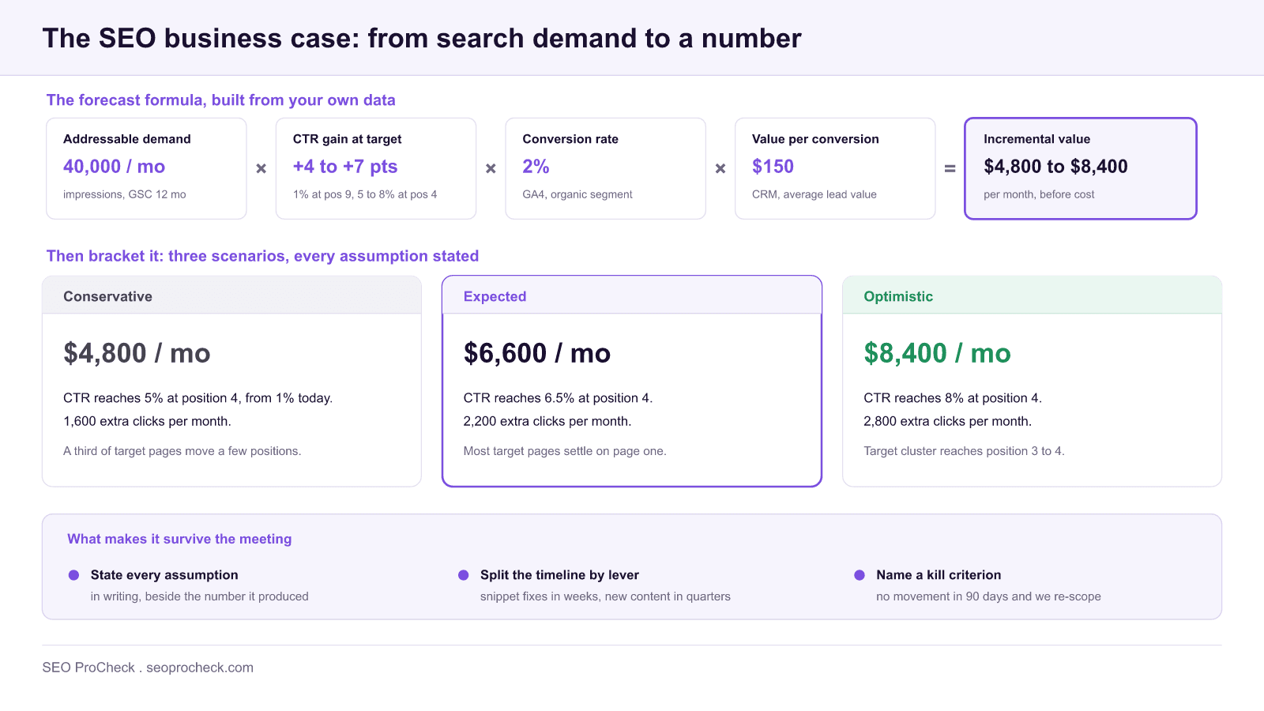Click the 'Conversion rate' label
Viewport: 1264px width, 711px height.
[x=570, y=139]
